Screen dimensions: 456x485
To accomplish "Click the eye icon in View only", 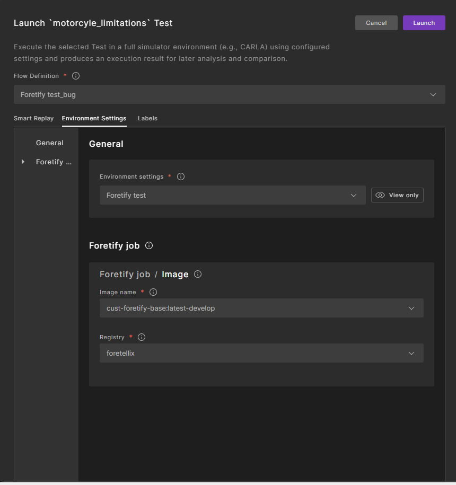I will point(380,195).
